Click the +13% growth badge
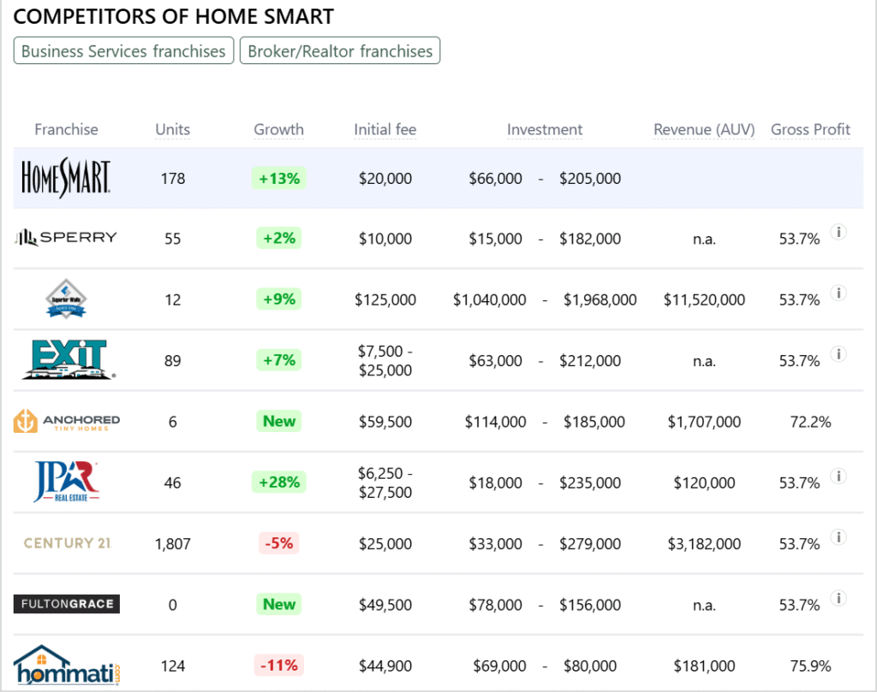Image resolution: width=877 pixels, height=692 pixels. (278, 178)
